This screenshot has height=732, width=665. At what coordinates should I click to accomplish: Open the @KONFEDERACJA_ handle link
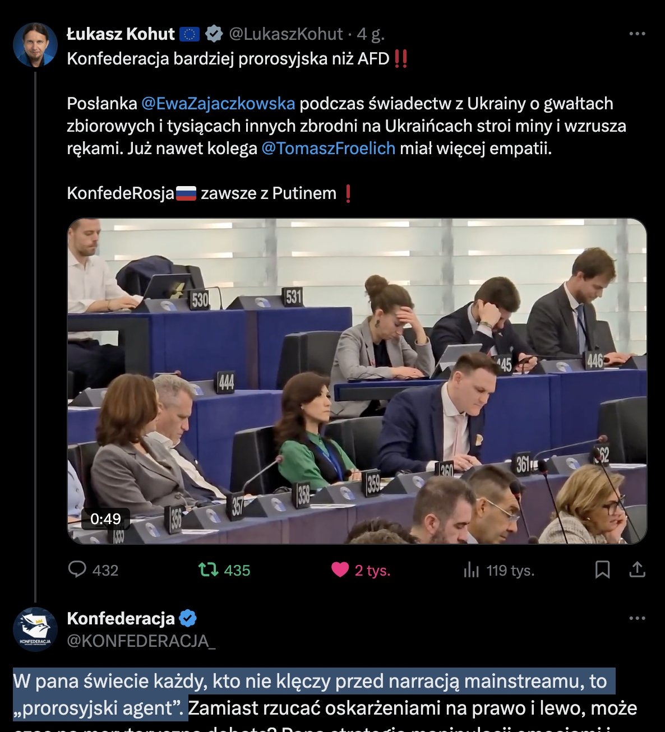point(141,641)
